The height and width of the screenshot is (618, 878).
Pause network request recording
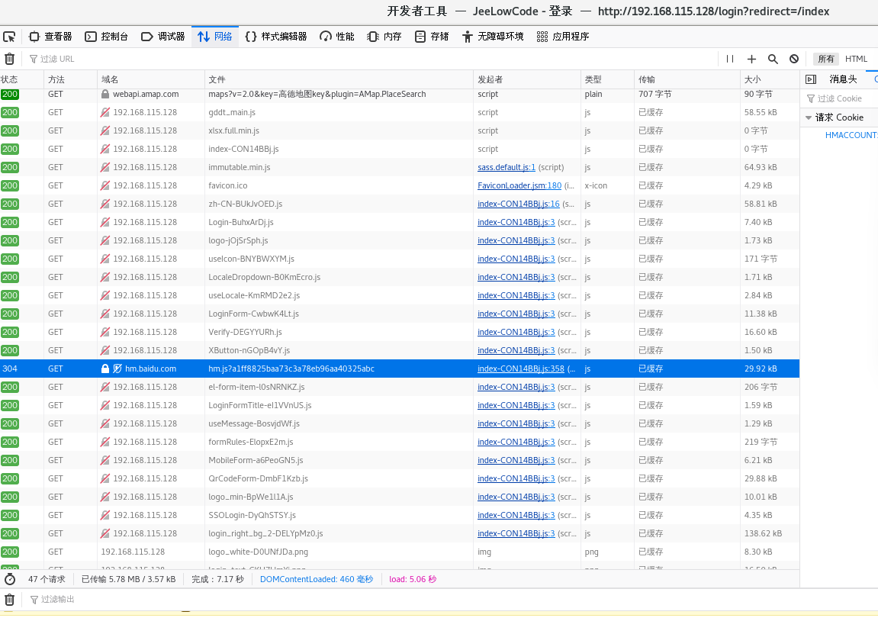(x=730, y=59)
